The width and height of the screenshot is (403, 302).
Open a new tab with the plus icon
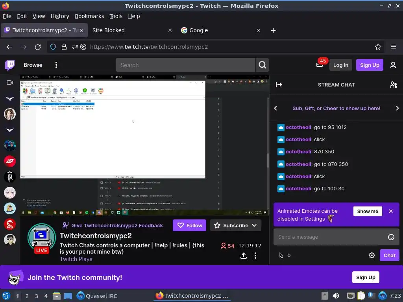click(x=273, y=31)
